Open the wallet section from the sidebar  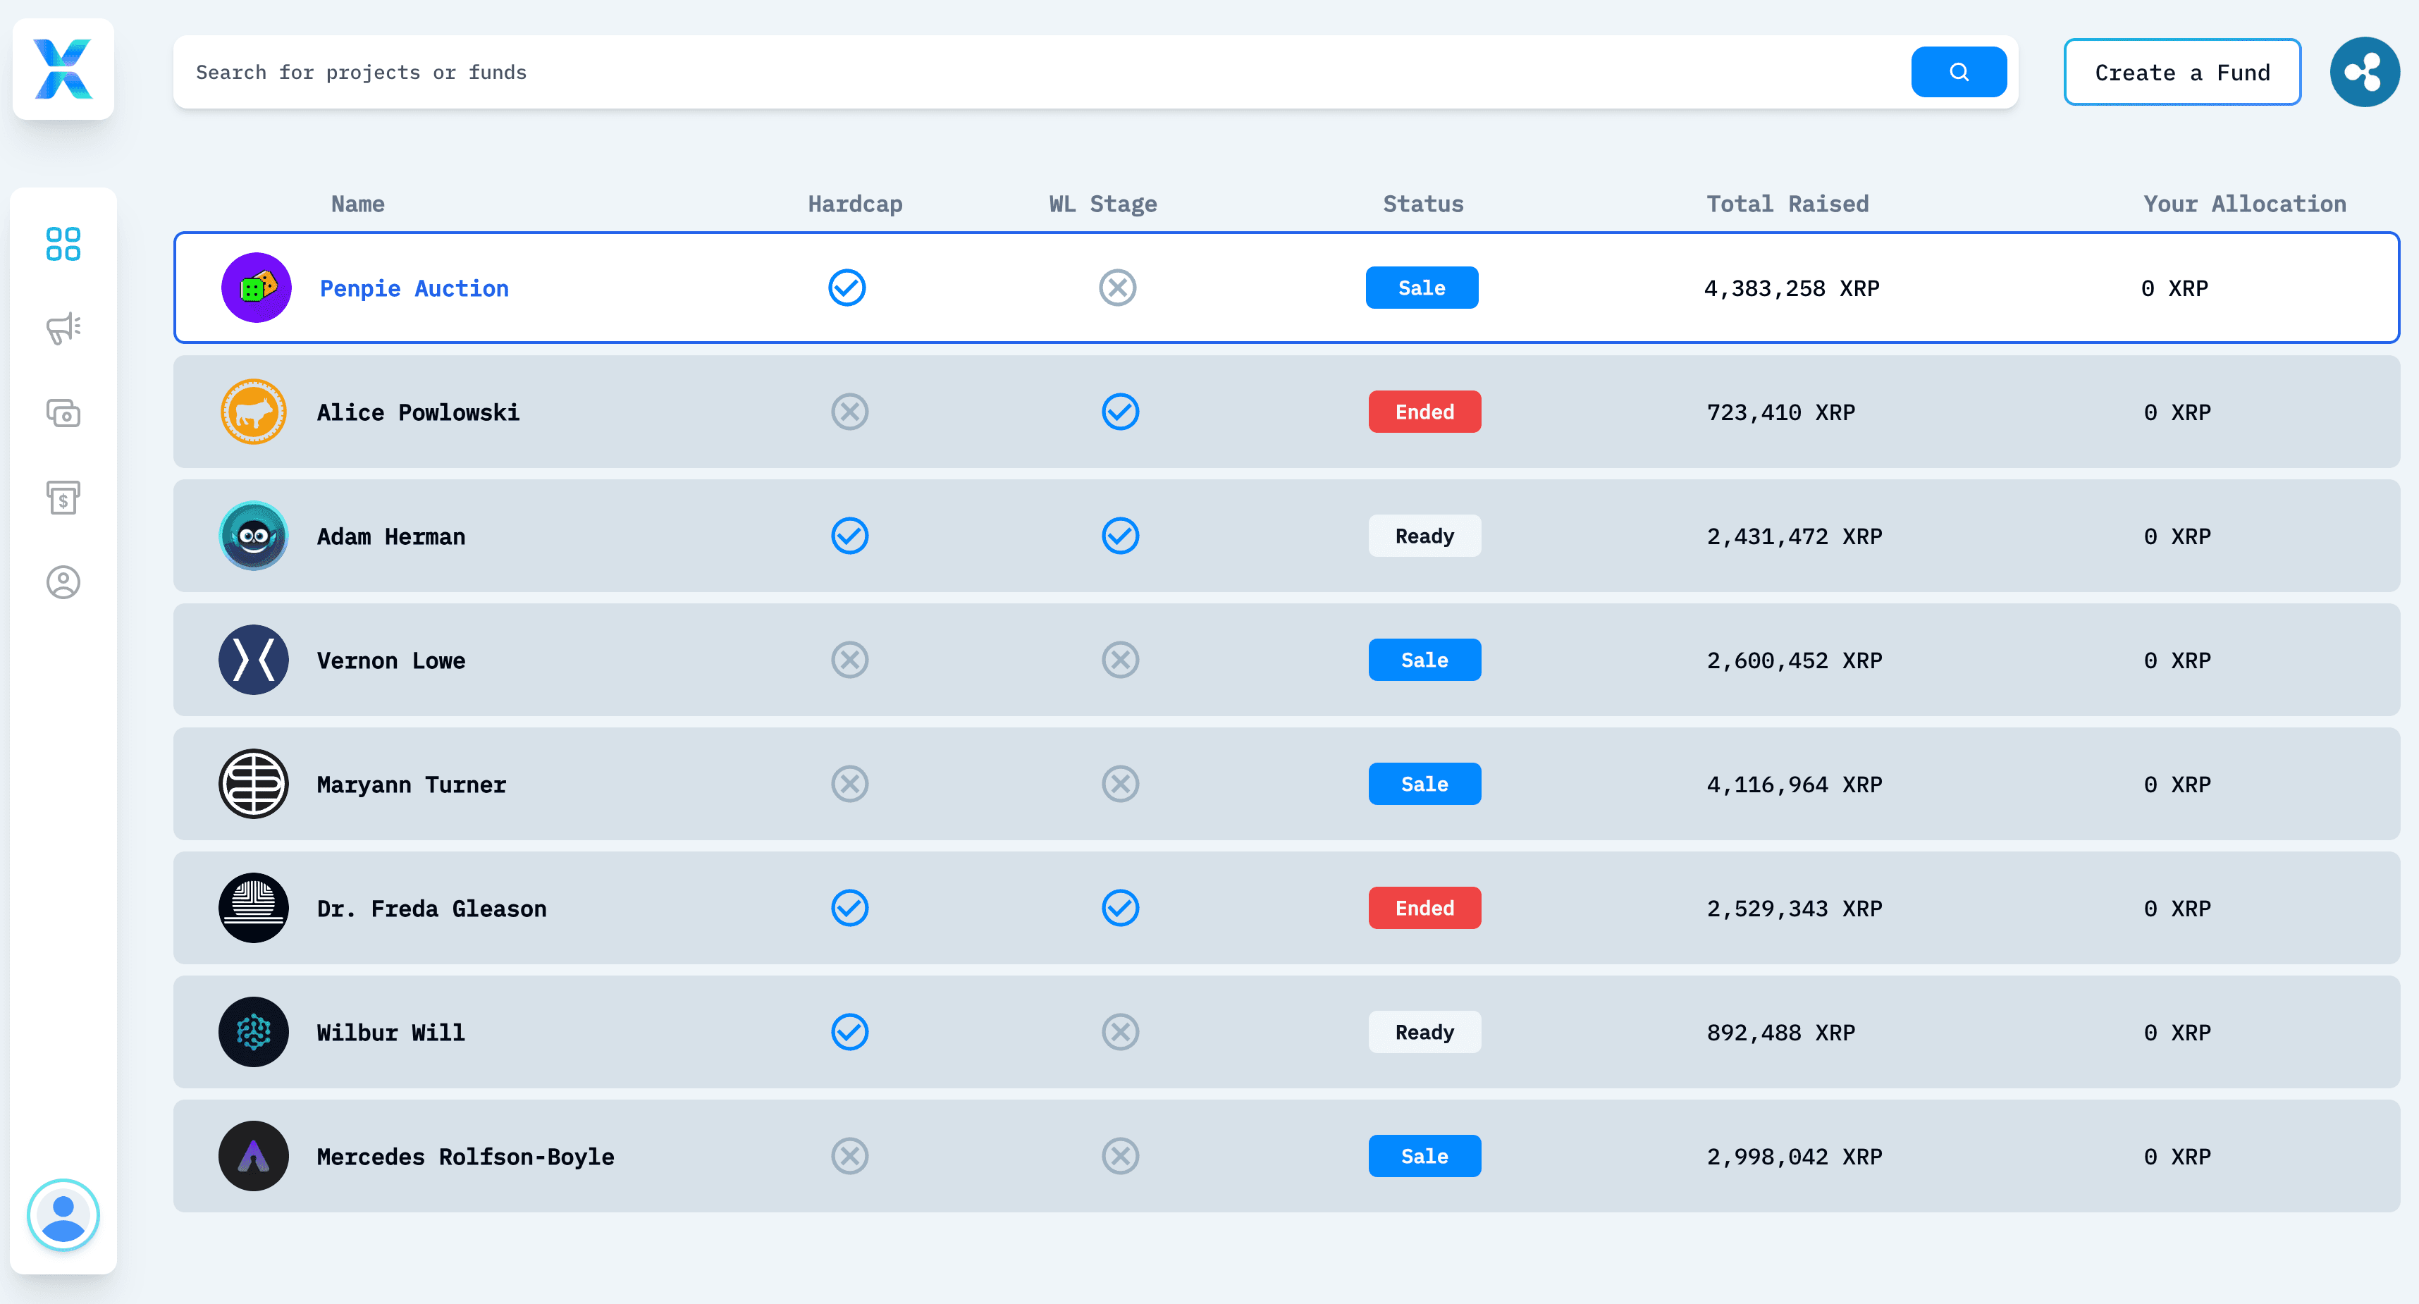63,413
